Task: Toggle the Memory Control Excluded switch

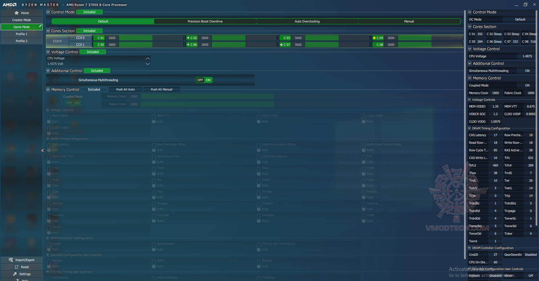Action: pos(94,90)
